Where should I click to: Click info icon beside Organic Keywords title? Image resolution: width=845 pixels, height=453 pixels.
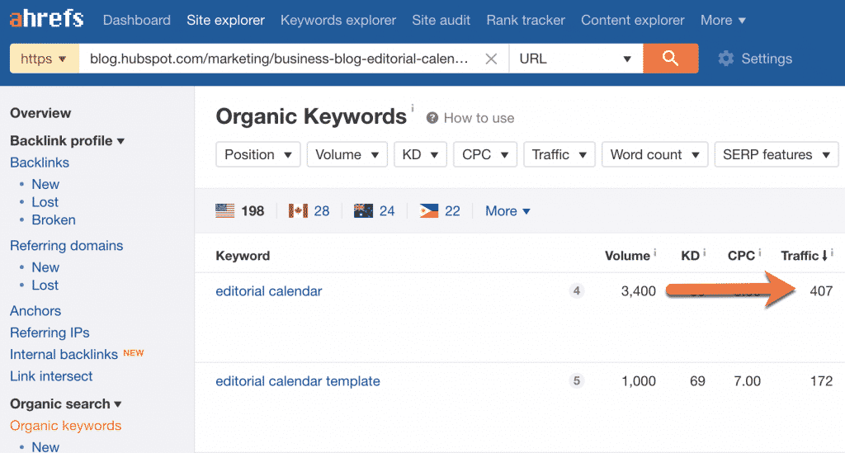pos(413,108)
